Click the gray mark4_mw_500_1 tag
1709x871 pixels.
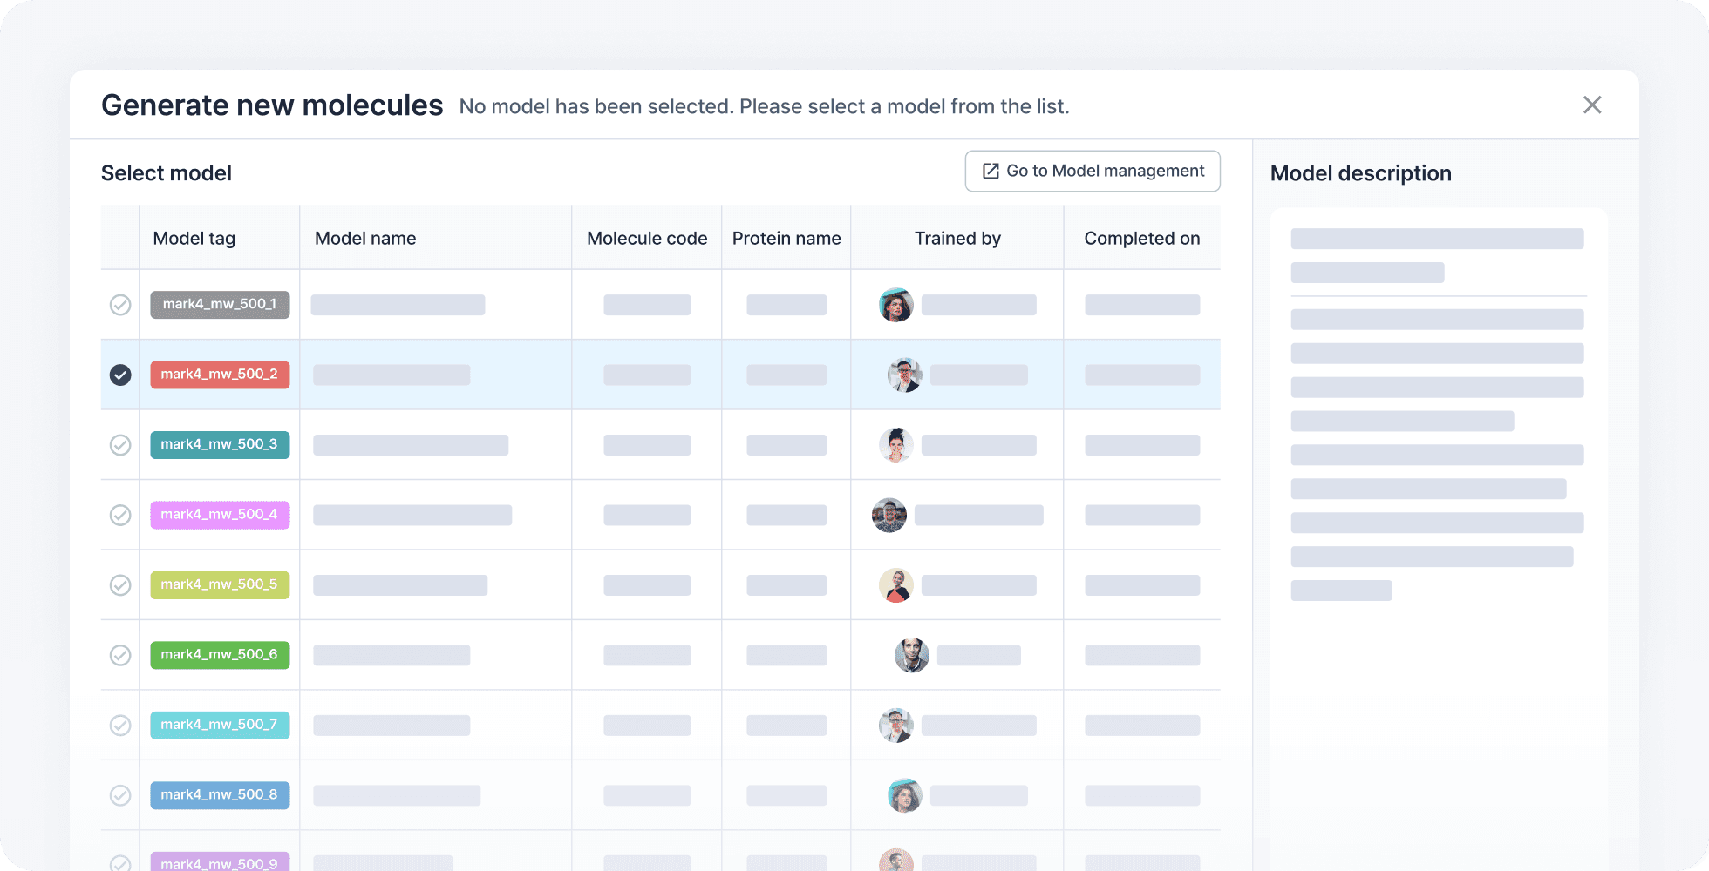[x=220, y=305]
